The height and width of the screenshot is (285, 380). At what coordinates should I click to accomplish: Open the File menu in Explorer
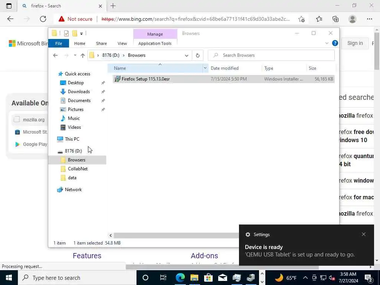click(59, 43)
